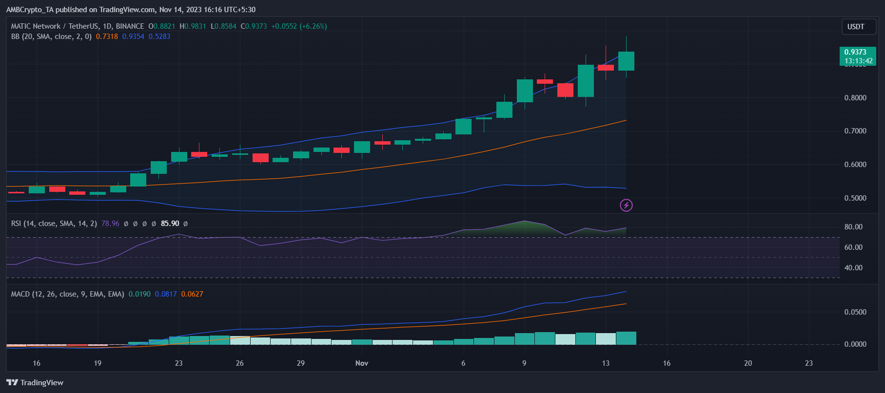Open the USDT currency selector button

[x=859, y=27]
